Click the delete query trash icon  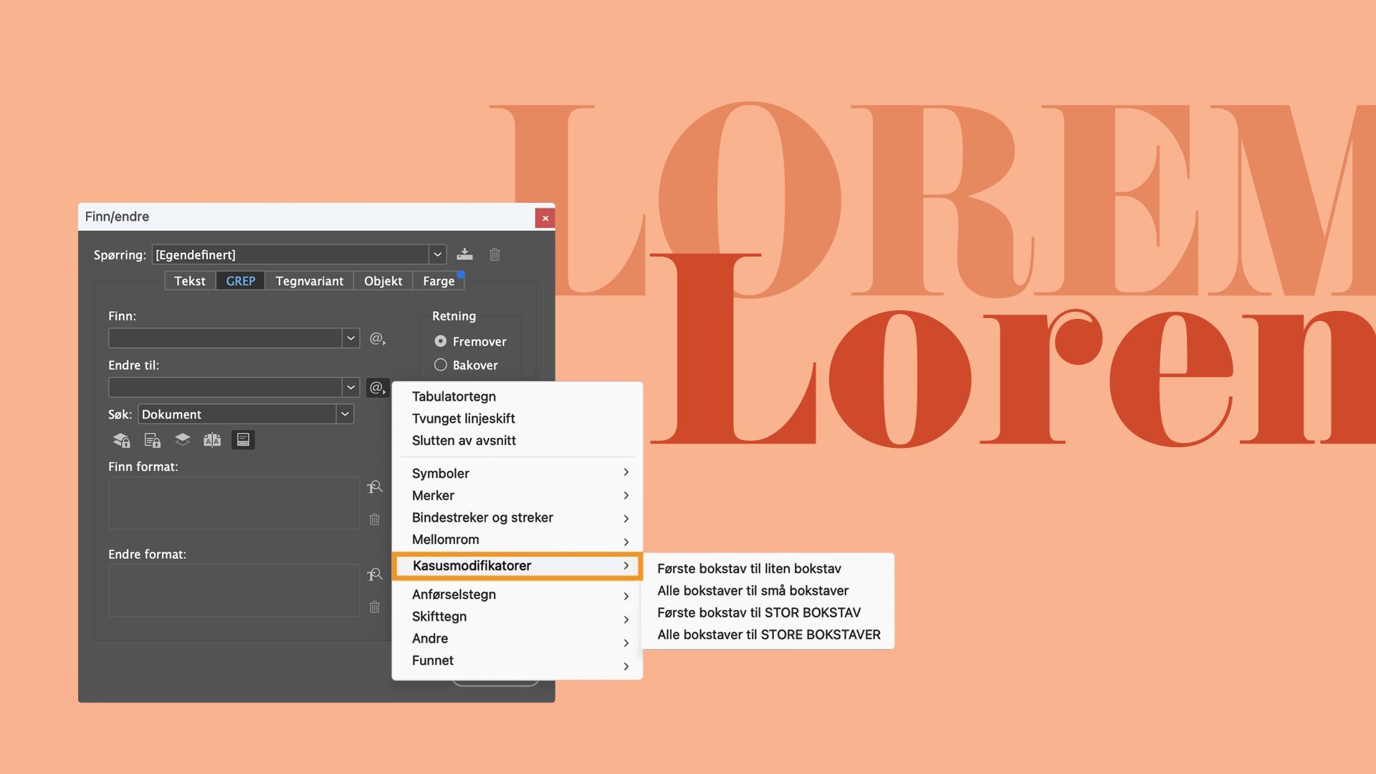[x=494, y=254]
